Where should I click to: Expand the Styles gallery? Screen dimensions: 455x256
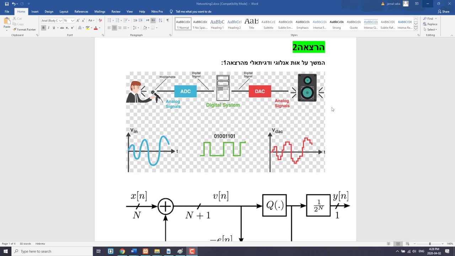[x=416, y=29]
